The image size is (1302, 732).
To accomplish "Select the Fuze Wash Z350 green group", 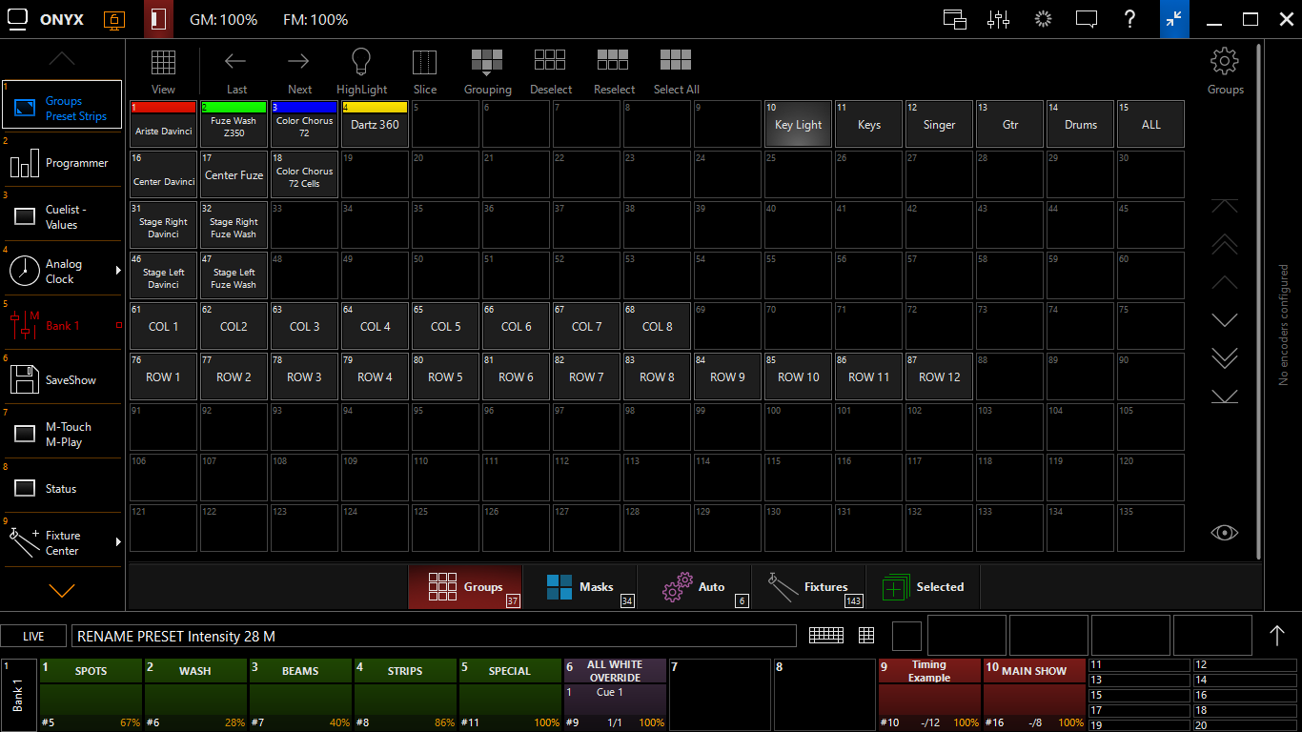I will pyautogui.click(x=234, y=124).
